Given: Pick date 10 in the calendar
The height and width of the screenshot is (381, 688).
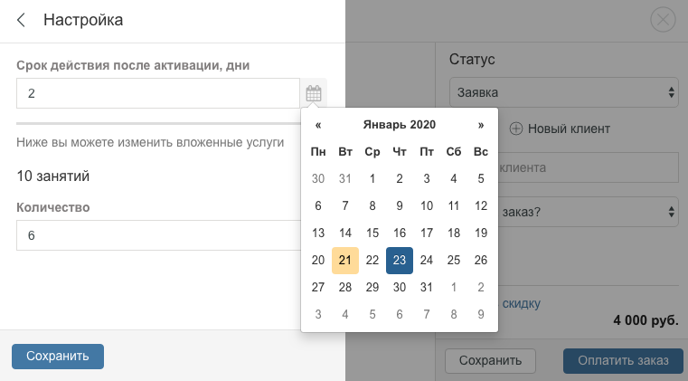Looking at the screenshot, I should click(427, 205).
